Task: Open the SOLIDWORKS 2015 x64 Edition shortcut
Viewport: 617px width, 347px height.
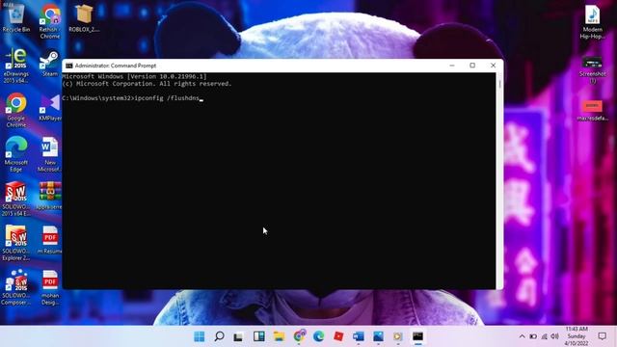Action: tap(16, 200)
